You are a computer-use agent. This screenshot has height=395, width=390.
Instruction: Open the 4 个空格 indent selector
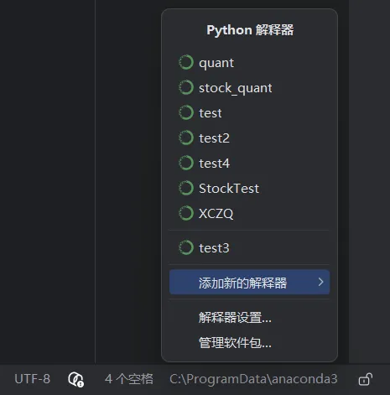click(x=129, y=379)
